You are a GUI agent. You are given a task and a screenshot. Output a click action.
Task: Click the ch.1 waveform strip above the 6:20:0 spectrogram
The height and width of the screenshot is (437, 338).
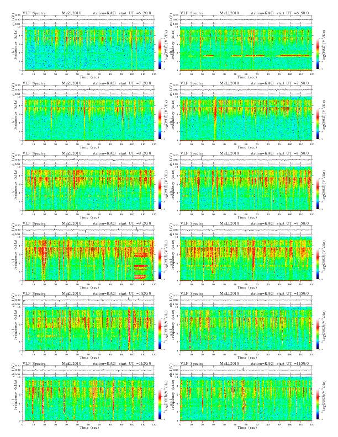pos(88,19)
